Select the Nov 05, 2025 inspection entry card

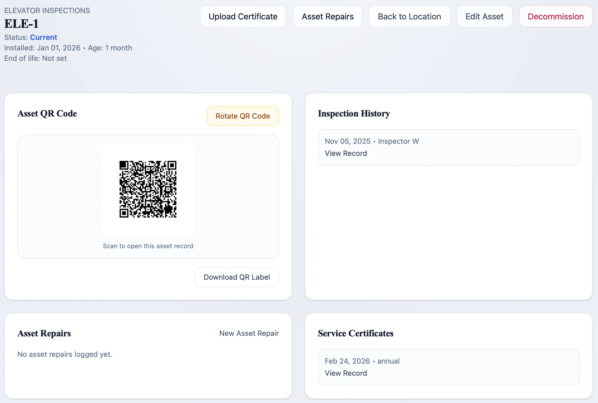coord(448,147)
